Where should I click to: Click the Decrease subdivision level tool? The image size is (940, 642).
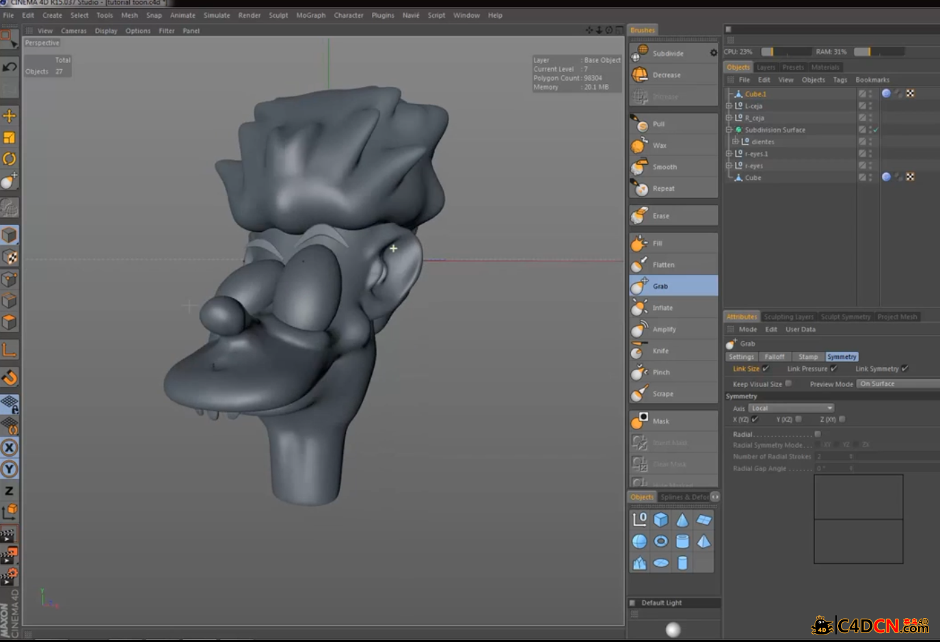(673, 75)
